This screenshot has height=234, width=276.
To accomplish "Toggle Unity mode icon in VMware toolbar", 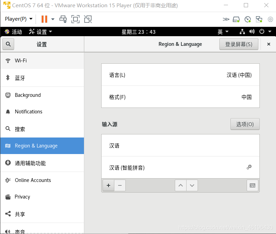I will (88, 19).
